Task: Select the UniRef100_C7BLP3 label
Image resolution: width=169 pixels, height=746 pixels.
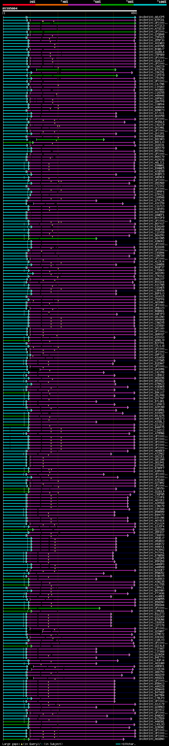Action: (152, 698)
